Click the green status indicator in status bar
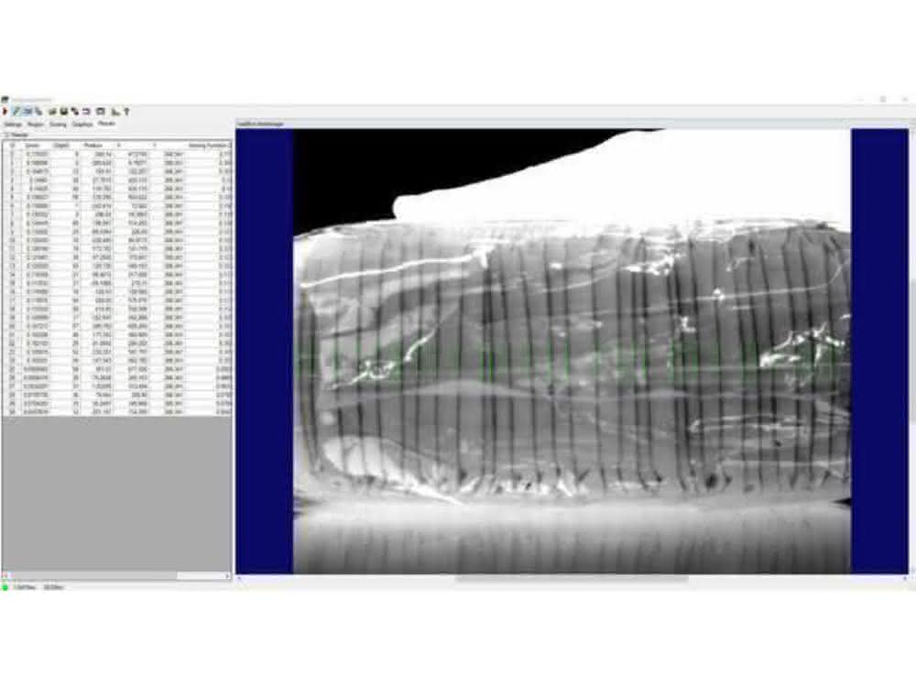The width and height of the screenshot is (916, 687). tap(5, 587)
